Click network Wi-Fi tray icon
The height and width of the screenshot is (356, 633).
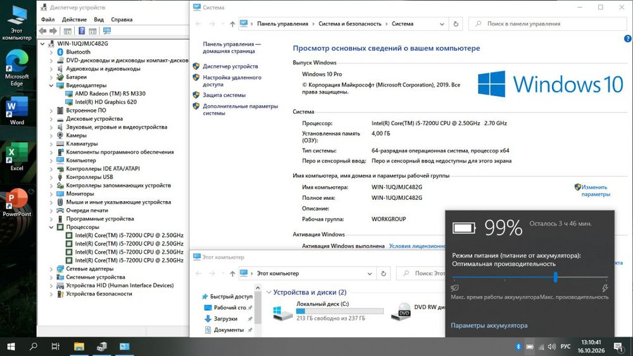[x=541, y=347]
